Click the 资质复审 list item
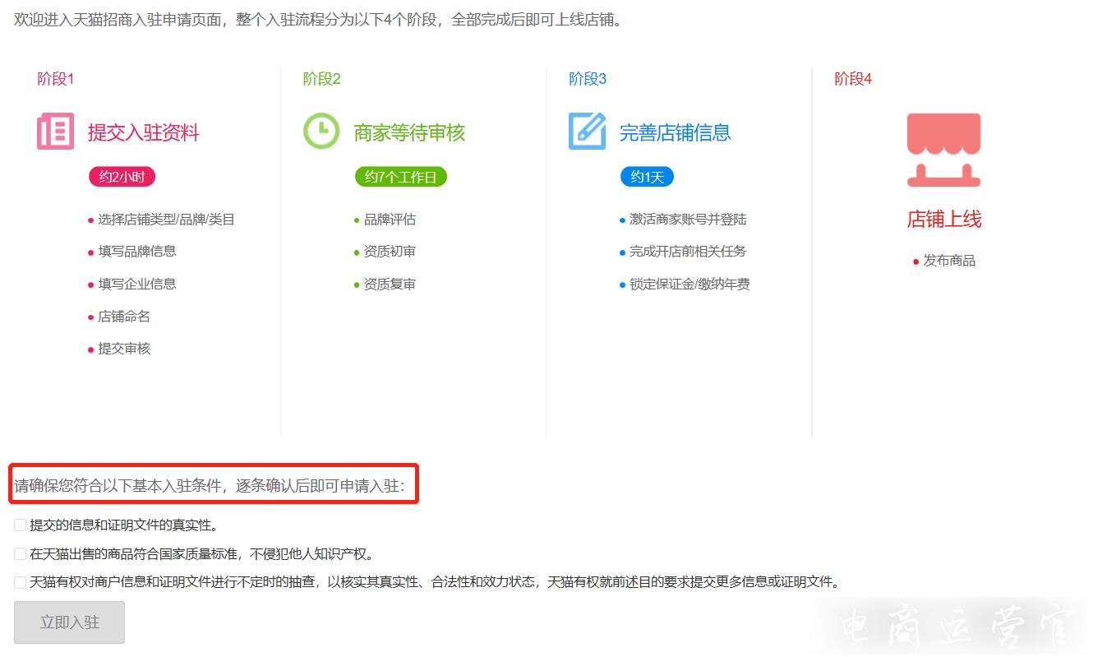 click(390, 284)
